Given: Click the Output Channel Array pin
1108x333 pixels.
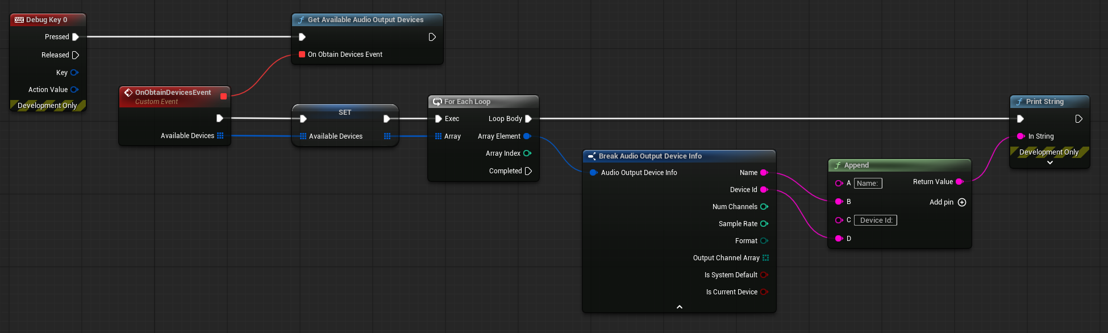Looking at the screenshot, I should [765, 258].
